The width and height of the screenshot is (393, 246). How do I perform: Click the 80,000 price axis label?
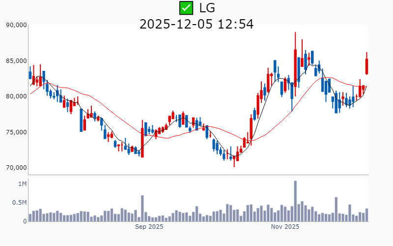click(x=17, y=96)
